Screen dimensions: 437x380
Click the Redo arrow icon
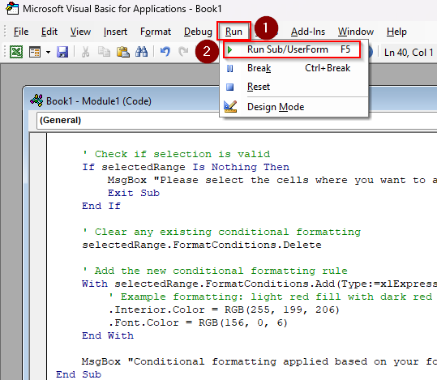click(x=183, y=52)
